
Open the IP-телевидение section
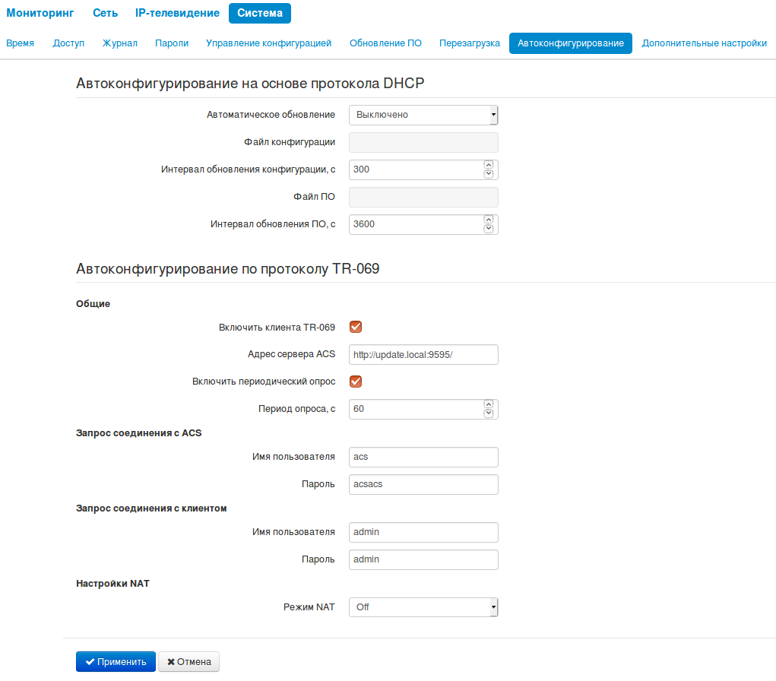click(x=177, y=13)
